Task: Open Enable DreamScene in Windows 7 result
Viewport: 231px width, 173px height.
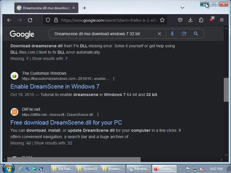Action: coord(55,86)
